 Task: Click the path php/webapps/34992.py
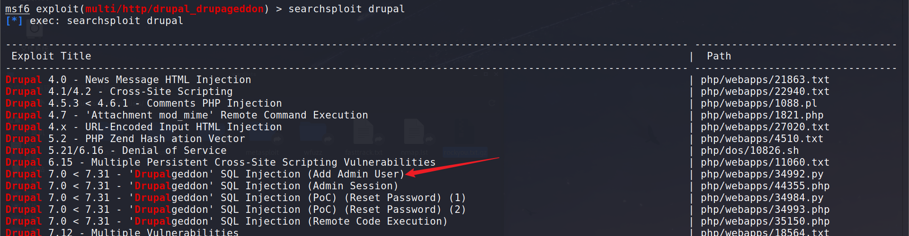(x=762, y=174)
